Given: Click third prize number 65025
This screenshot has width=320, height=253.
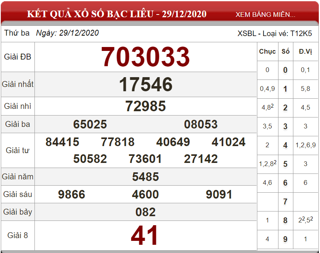Looking at the screenshot, I should click(x=90, y=125).
